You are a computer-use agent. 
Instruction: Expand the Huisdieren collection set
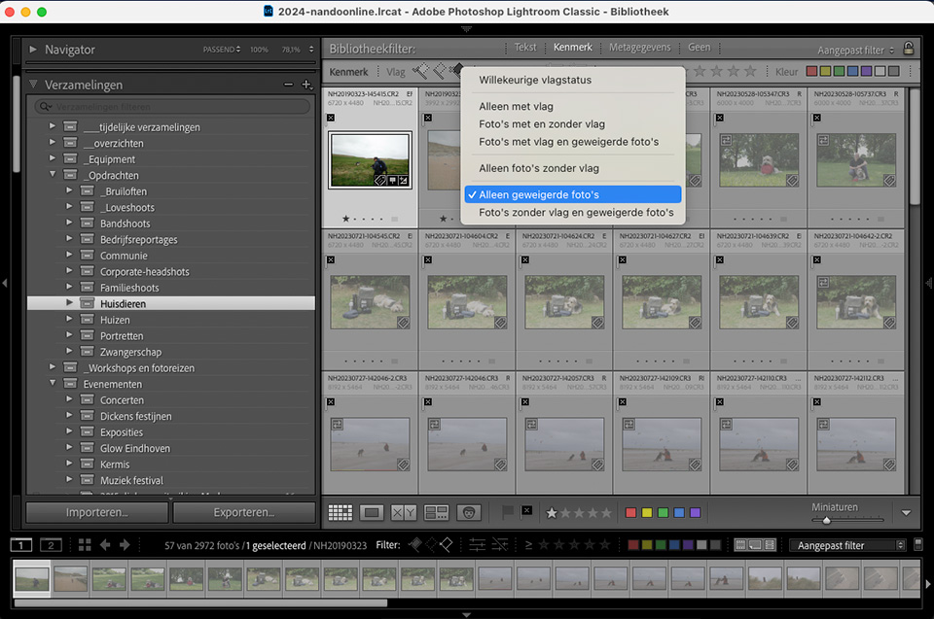(69, 303)
